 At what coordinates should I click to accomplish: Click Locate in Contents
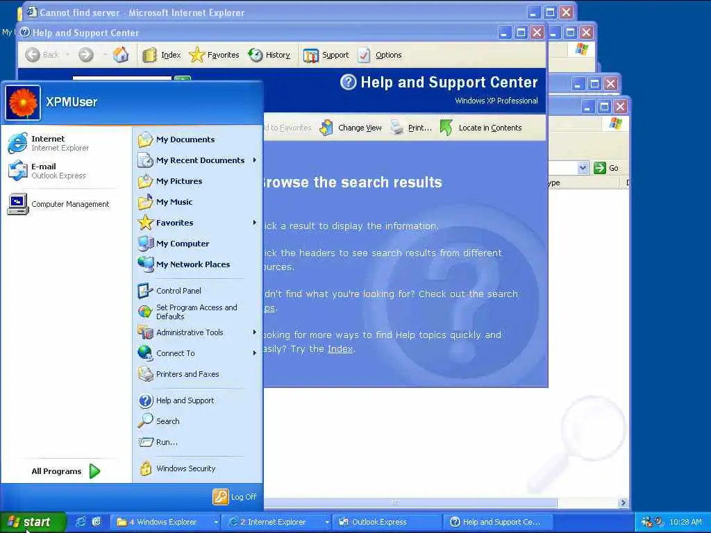(x=480, y=128)
